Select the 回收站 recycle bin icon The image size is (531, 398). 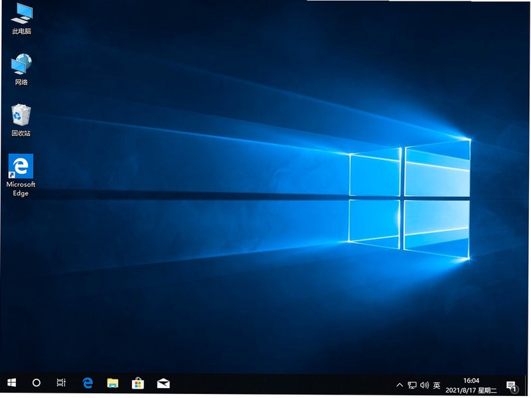tap(21, 121)
